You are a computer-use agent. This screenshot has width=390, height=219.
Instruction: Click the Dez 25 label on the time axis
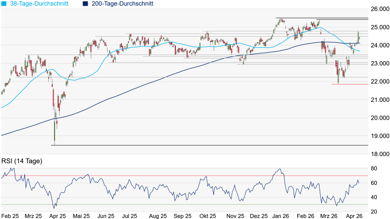tap(259, 216)
